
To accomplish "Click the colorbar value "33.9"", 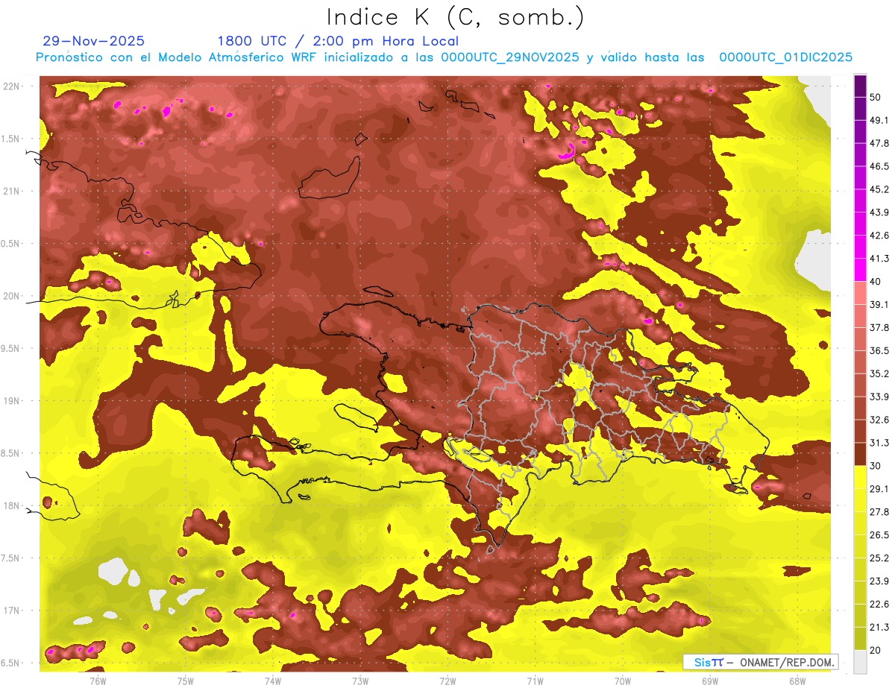I will pyautogui.click(x=879, y=397).
